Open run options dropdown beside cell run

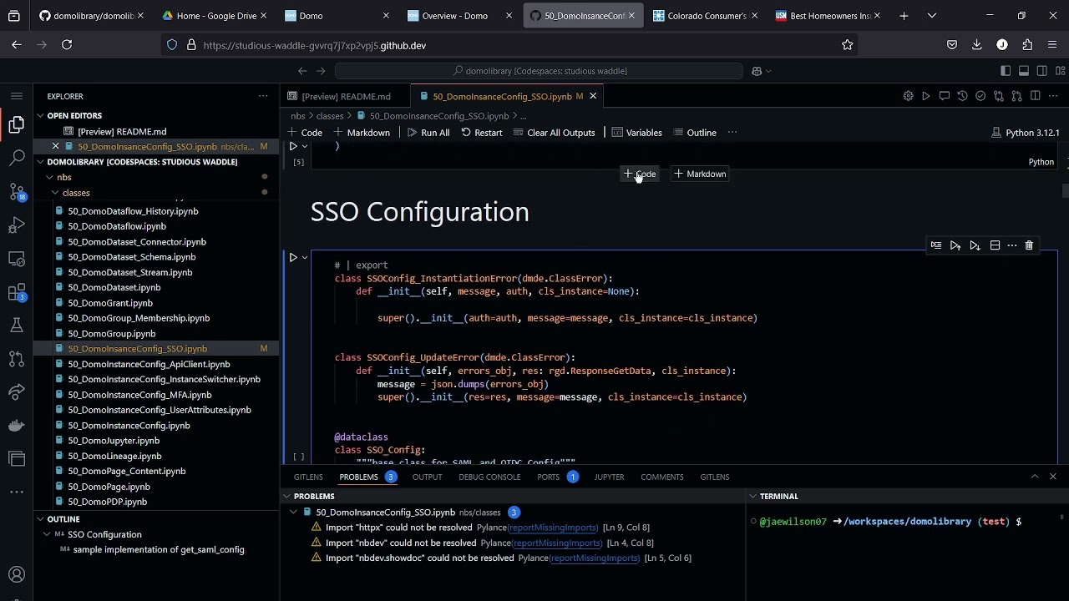coord(305,258)
